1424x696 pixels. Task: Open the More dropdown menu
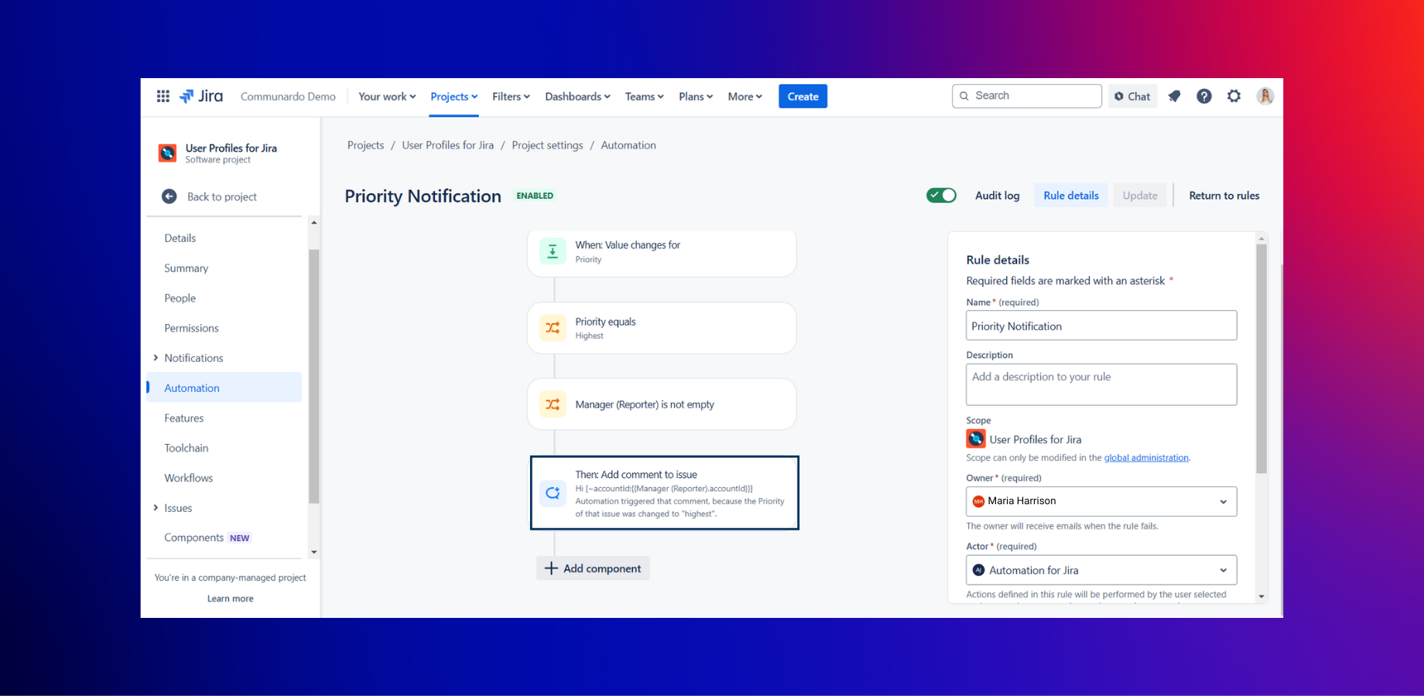pyautogui.click(x=745, y=97)
